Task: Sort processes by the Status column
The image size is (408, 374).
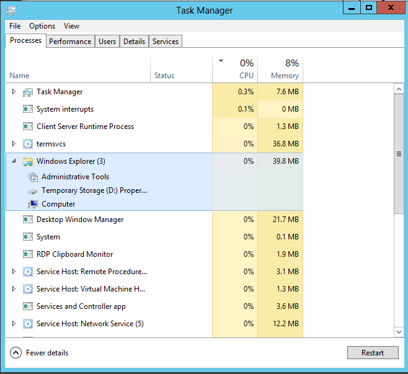Action: 181,70
